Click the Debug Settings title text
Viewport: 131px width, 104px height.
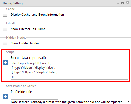pyautogui.click(x=13, y=3)
